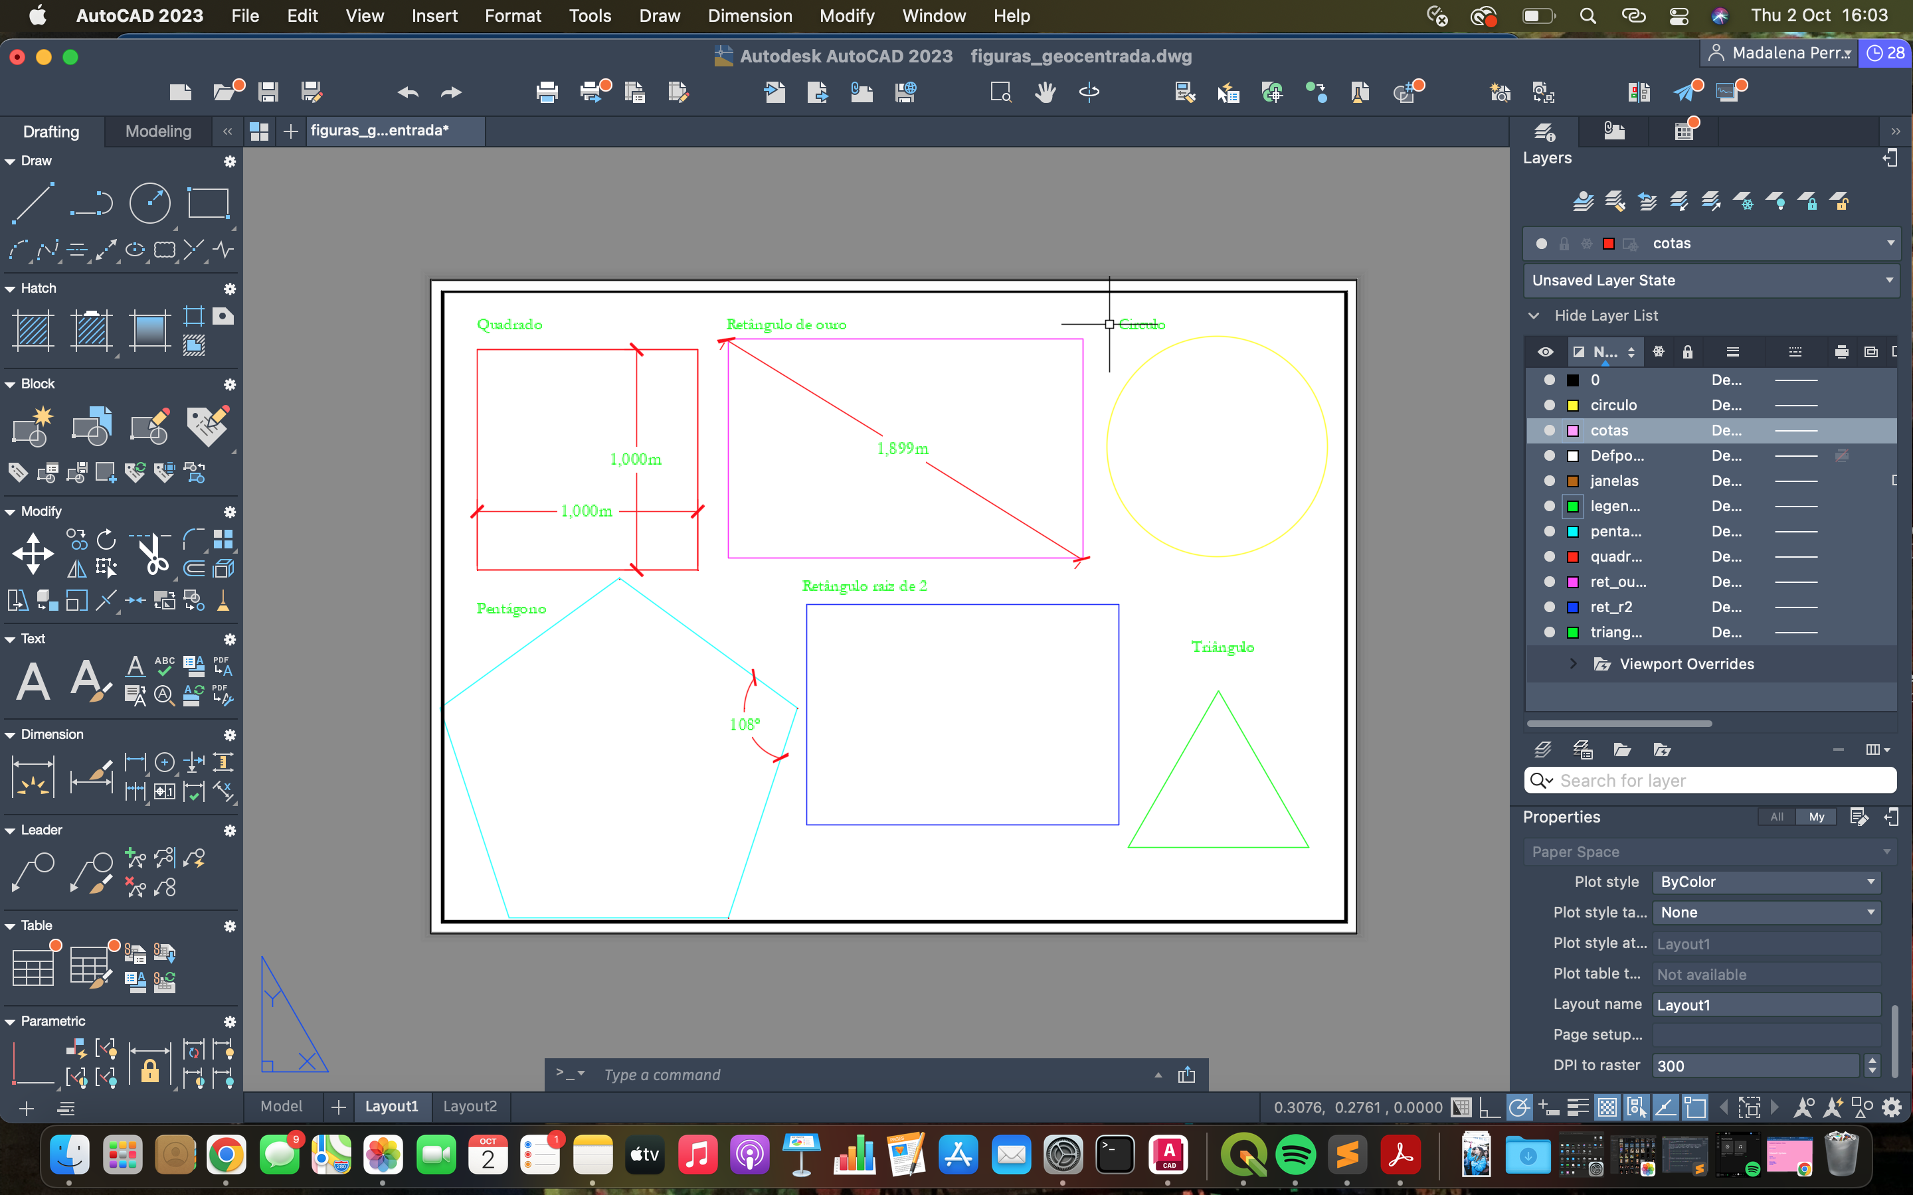Image resolution: width=1913 pixels, height=1195 pixels.
Task: Select the Line tool in Draw panel
Action: (33, 203)
